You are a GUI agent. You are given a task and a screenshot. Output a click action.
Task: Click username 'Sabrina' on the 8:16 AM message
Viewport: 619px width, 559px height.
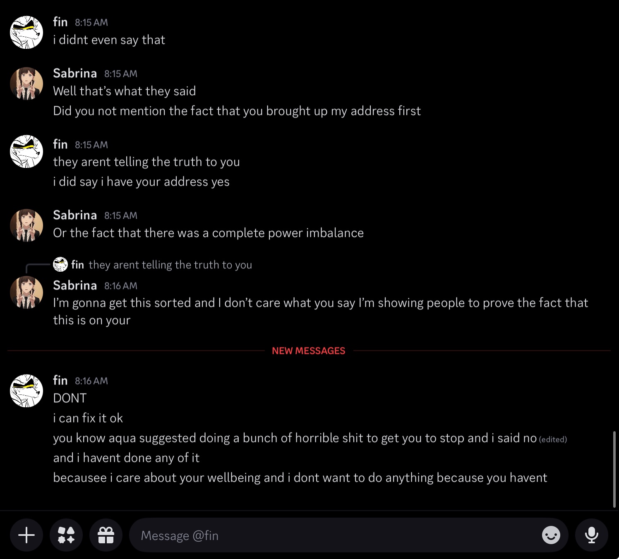coord(75,285)
